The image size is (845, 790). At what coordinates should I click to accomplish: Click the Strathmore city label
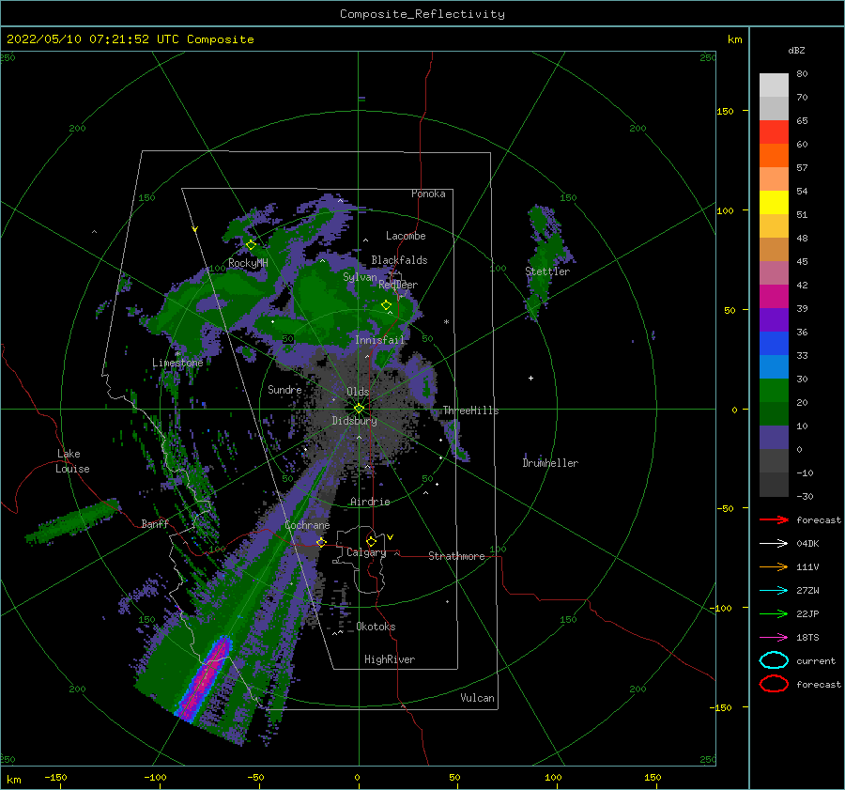coord(456,556)
